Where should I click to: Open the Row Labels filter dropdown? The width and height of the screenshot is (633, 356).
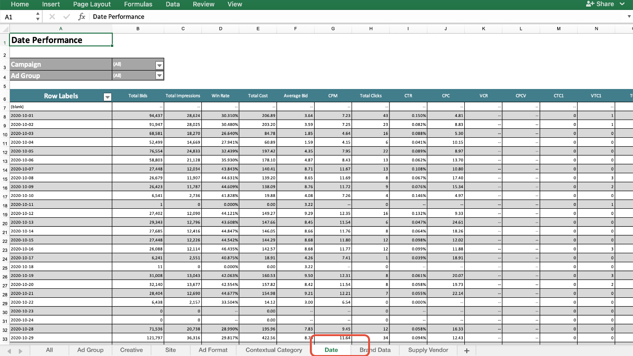tap(108, 97)
